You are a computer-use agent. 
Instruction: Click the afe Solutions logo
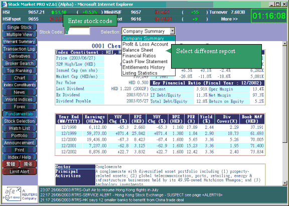click(x=20, y=194)
